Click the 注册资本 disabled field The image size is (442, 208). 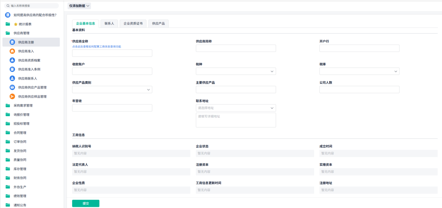(255, 172)
